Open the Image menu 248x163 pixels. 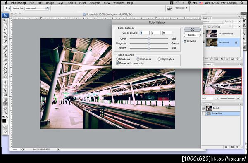click(50, 3)
